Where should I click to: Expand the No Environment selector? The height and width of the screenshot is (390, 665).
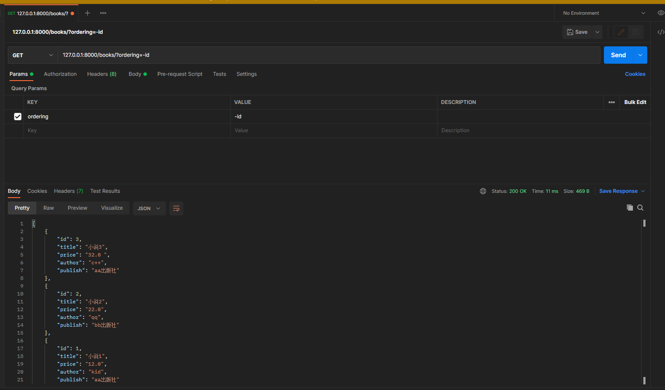tap(604, 13)
